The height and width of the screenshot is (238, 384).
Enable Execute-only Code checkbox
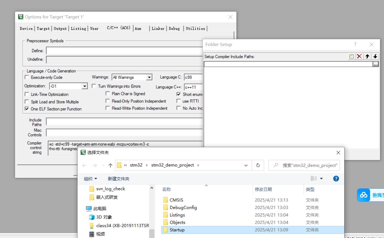click(x=27, y=77)
